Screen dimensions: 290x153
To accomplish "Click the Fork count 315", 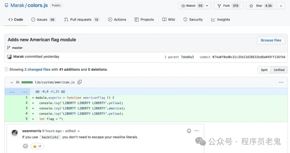I will (x=235, y=6).
